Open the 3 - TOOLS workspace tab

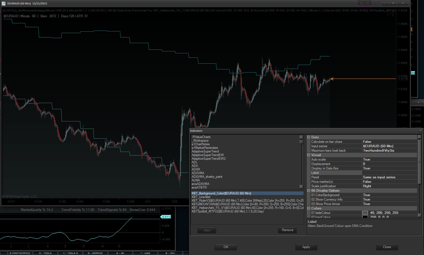pos(45,253)
